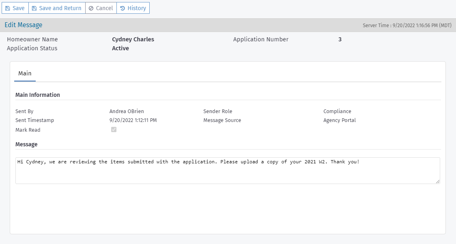This screenshot has height=244, width=456.
Task: Click the Save floppy disk icon
Action: [x=7, y=8]
